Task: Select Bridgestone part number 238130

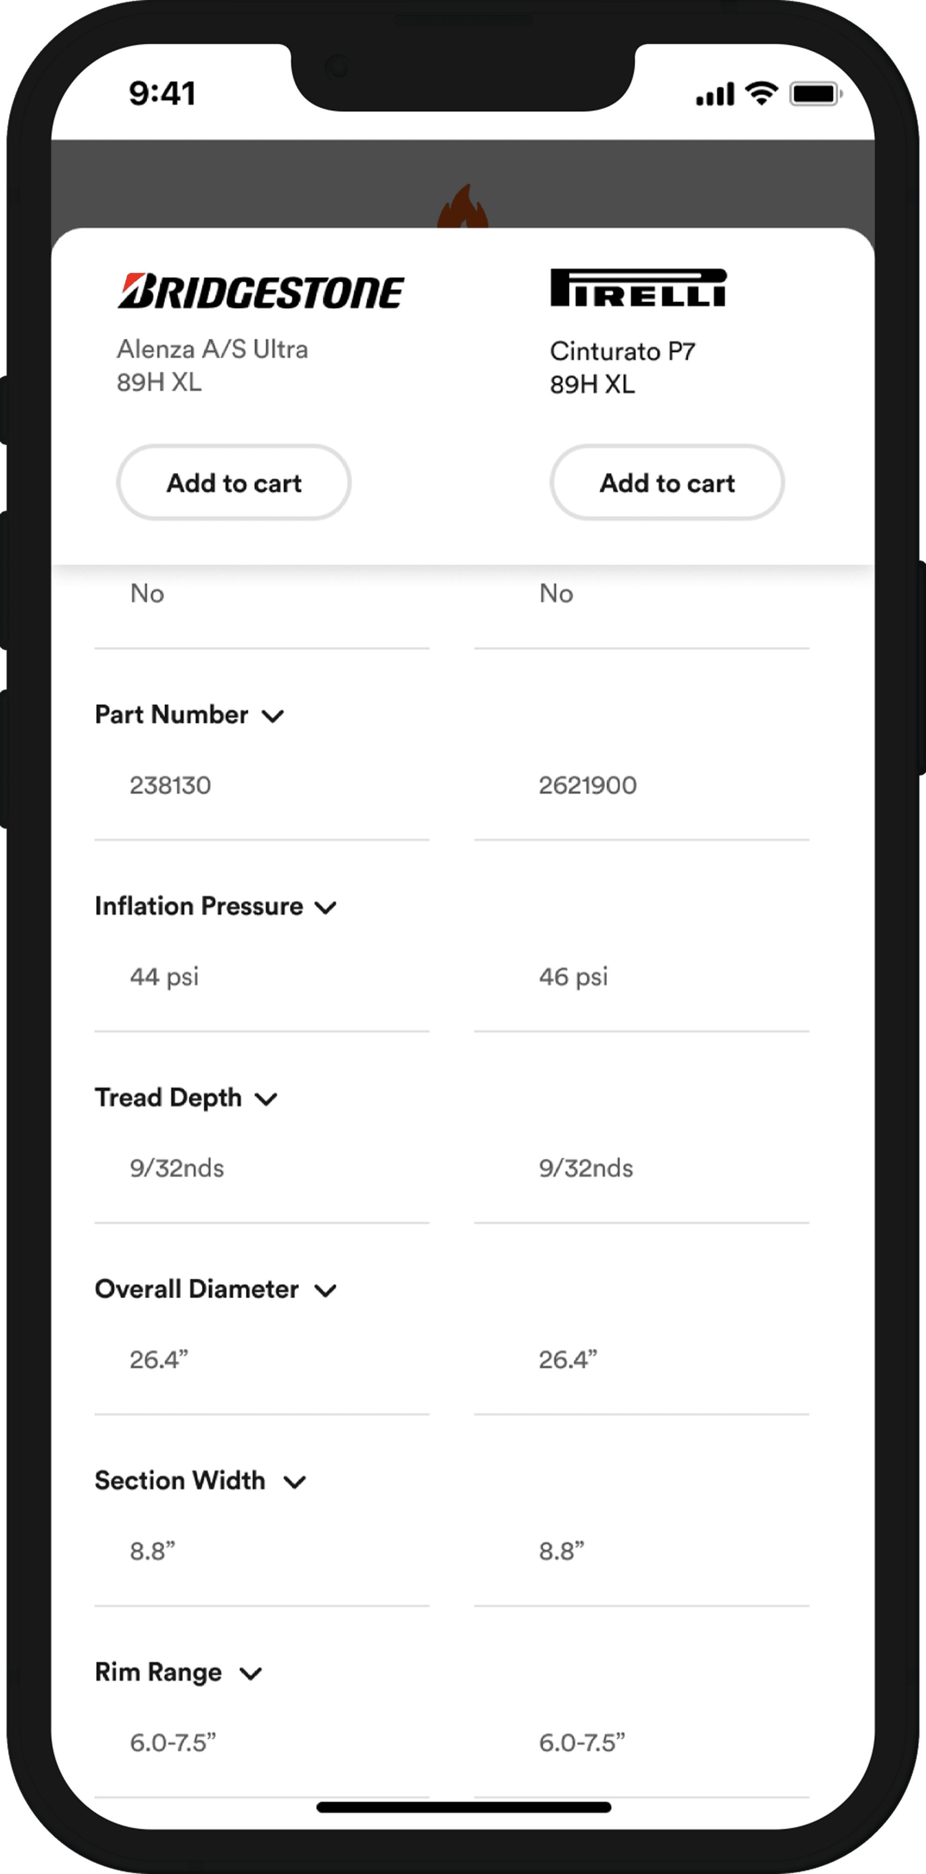Action: pyautogui.click(x=170, y=785)
